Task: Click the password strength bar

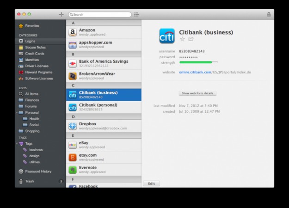Action: click(x=198, y=61)
